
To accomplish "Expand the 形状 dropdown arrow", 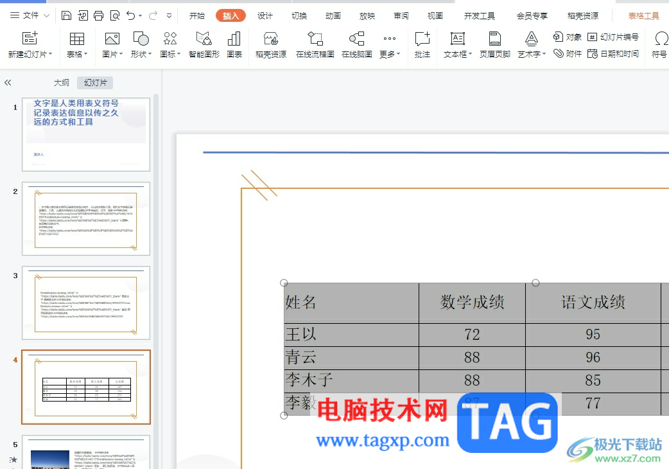I will [x=150, y=54].
